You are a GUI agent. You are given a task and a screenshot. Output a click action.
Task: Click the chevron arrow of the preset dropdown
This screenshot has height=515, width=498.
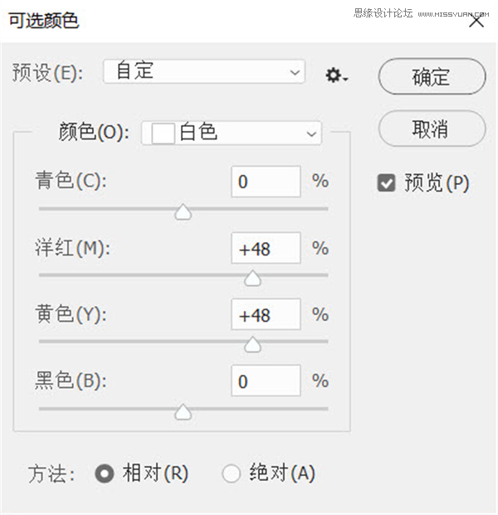(295, 72)
